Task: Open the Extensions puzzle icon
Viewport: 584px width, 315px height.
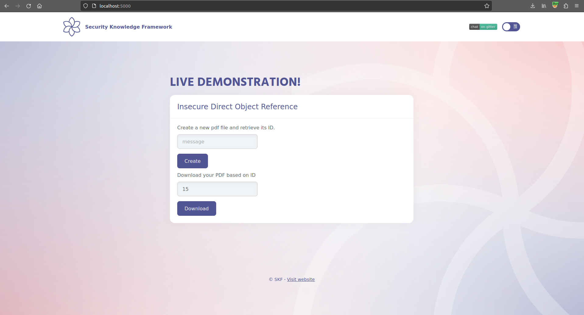Action: [x=566, y=6]
